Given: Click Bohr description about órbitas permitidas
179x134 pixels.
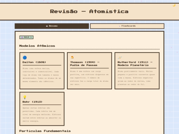Looking at the screenshot, I should click(42, 114).
